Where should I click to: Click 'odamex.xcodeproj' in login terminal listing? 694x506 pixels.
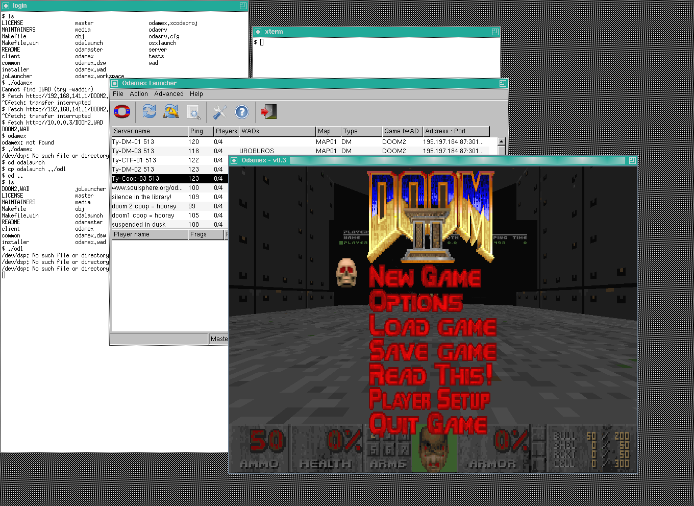(173, 23)
